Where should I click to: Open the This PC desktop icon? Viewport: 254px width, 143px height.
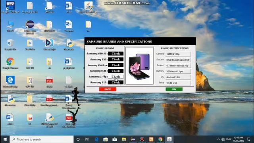(10, 26)
